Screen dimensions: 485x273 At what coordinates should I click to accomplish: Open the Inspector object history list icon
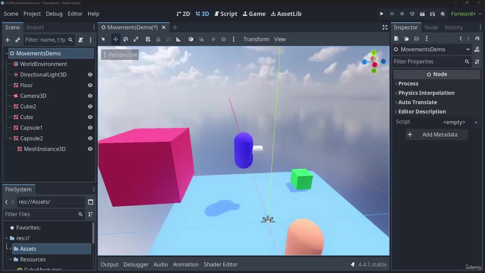(477, 39)
